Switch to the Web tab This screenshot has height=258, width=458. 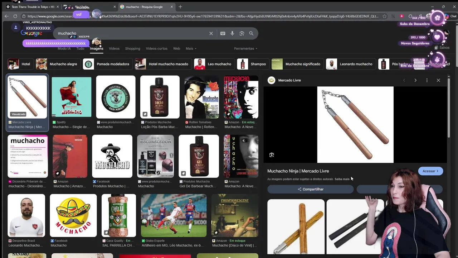(x=176, y=48)
